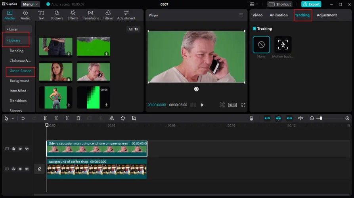The width and height of the screenshot is (354, 198).
Task: Play the preview in Player
Action: 202,105
